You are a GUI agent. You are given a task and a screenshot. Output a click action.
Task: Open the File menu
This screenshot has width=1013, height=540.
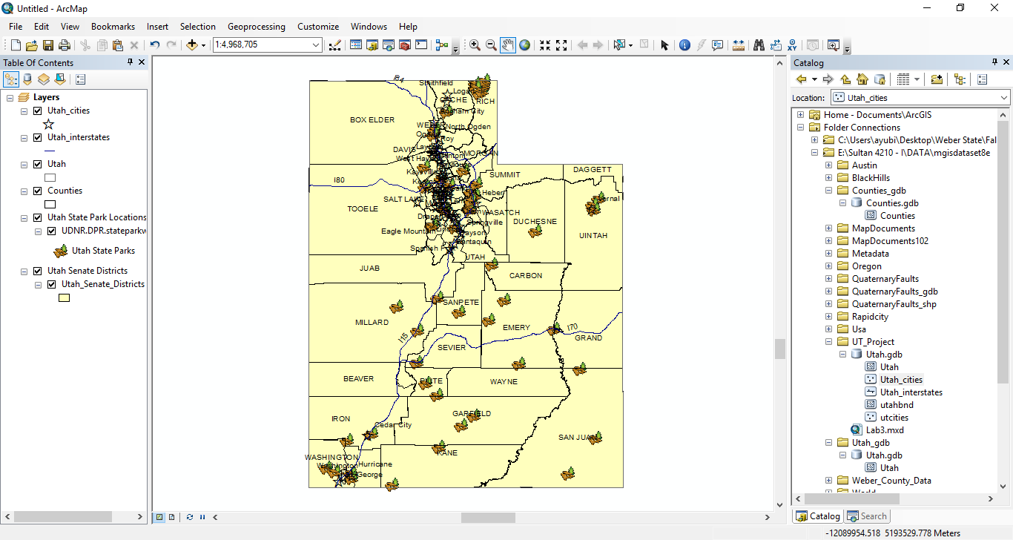pos(16,27)
